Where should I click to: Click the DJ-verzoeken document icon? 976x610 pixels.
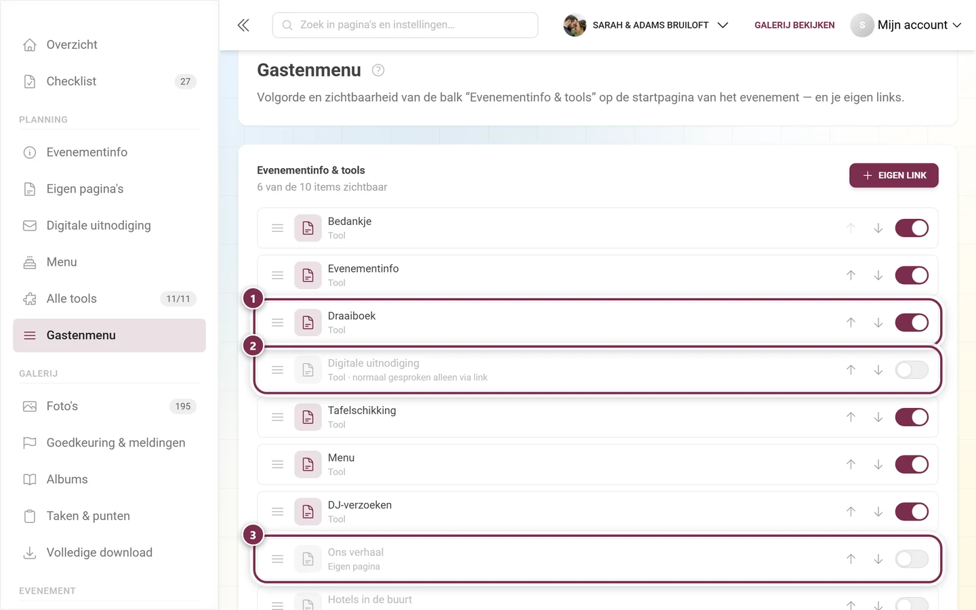(308, 512)
